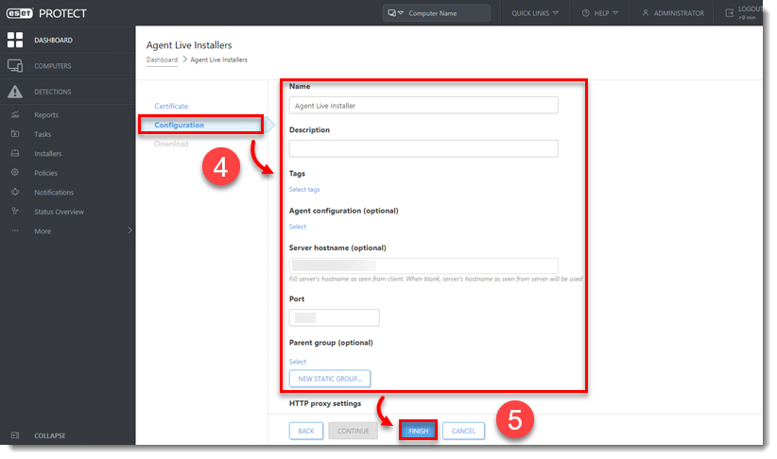This screenshot has height=459, width=777.
Task: Click the blue Finish button
Action: coord(418,431)
